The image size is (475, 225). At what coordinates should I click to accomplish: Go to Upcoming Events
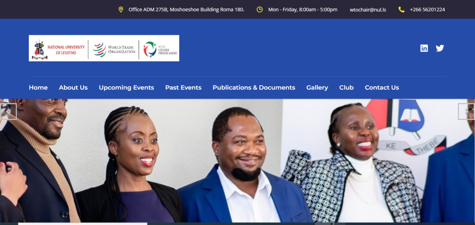(126, 87)
